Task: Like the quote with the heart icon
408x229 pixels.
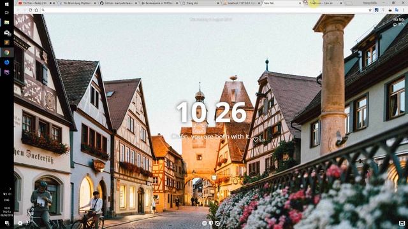Action: tap(256, 140)
